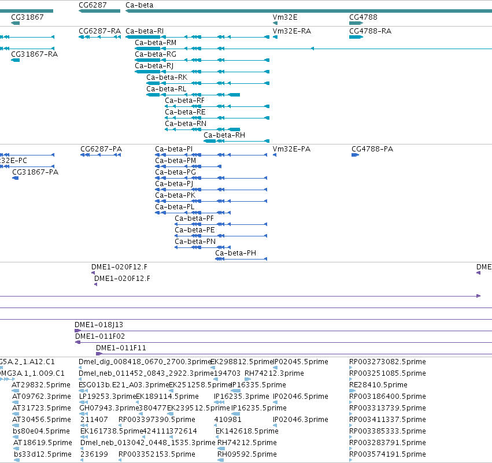Click the 410981 EST label

point(228,420)
